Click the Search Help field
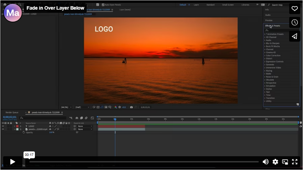The width and height of the screenshot is (303, 170). 278,5
